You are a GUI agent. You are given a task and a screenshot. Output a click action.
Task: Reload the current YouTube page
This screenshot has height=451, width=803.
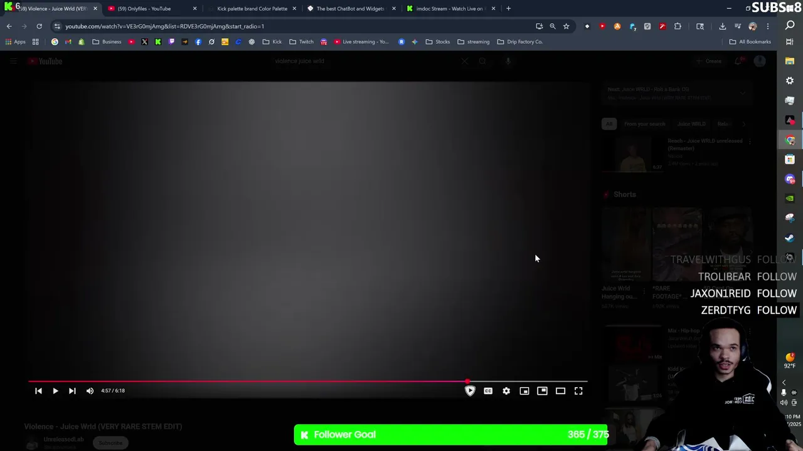point(39,26)
